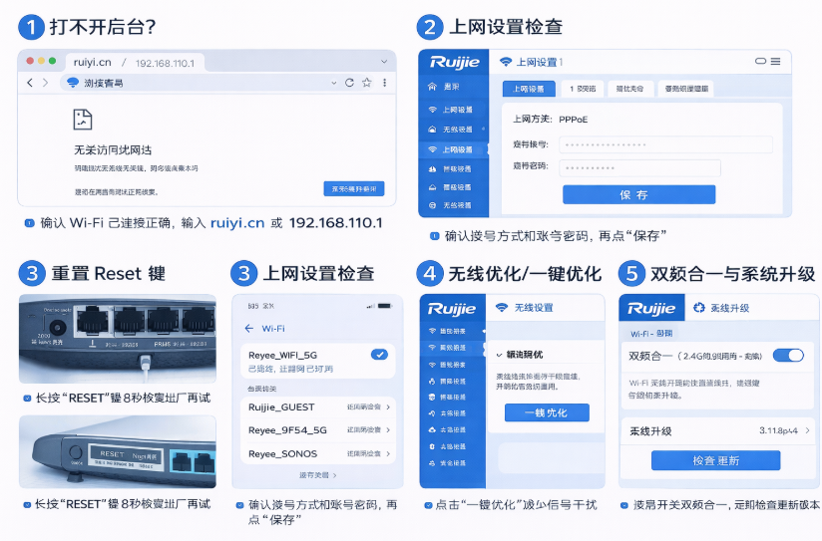Expand the more networks link below Reyee_SONOS

tap(317, 475)
